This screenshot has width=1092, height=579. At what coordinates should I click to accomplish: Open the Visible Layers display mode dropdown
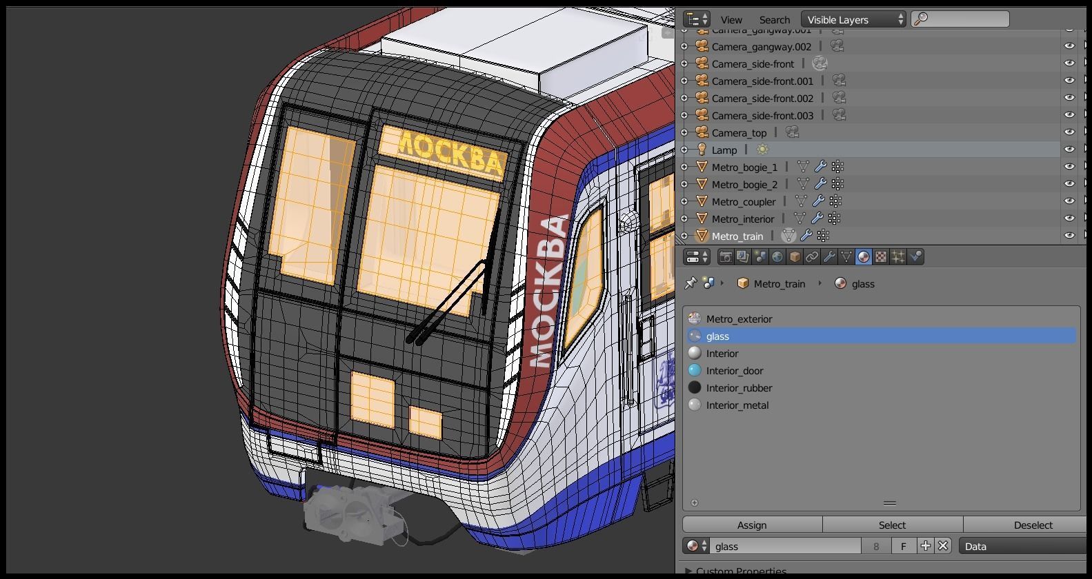[853, 19]
